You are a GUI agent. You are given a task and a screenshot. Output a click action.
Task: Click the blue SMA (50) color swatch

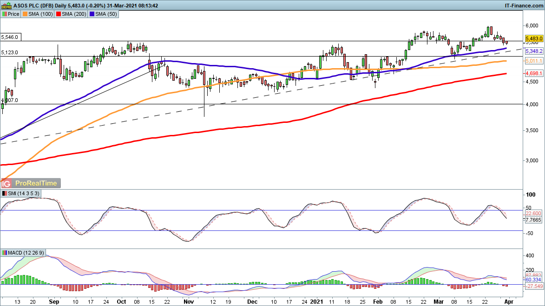92,14
